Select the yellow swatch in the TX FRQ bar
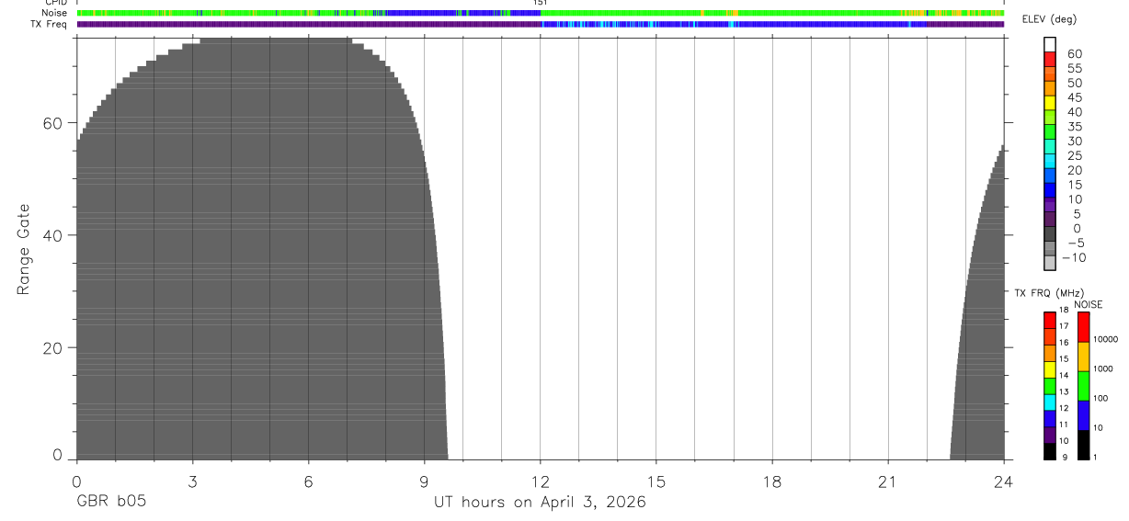The width and height of the screenshot is (1129, 521). coord(1050,369)
